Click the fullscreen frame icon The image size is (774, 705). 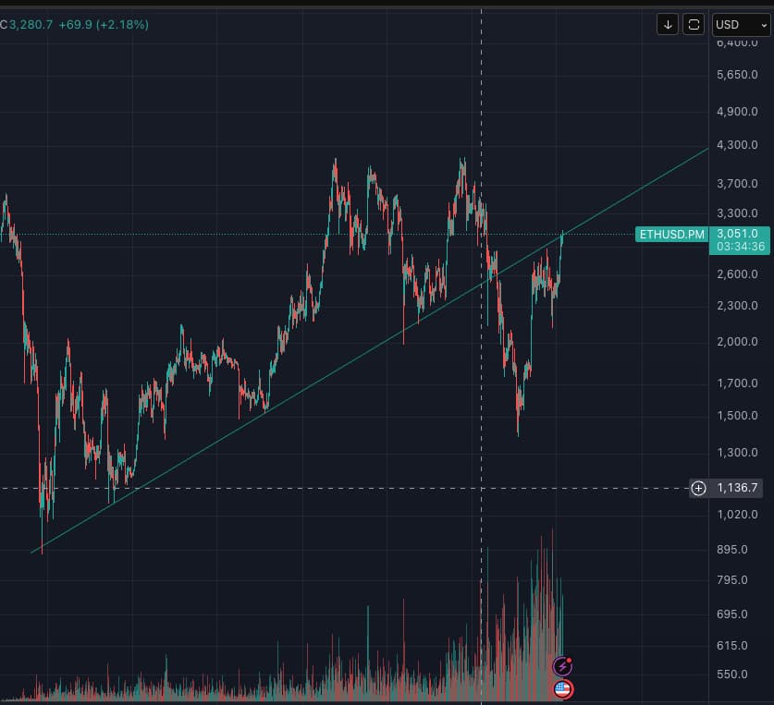[694, 25]
